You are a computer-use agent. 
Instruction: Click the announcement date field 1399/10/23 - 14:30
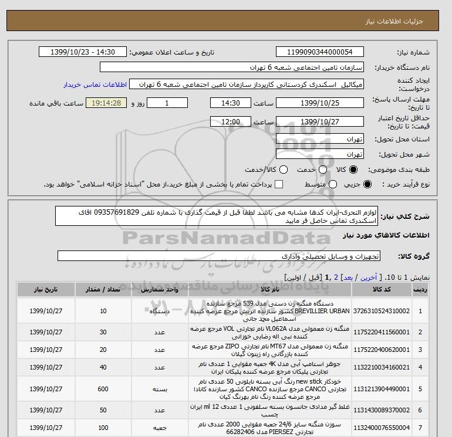(83, 52)
